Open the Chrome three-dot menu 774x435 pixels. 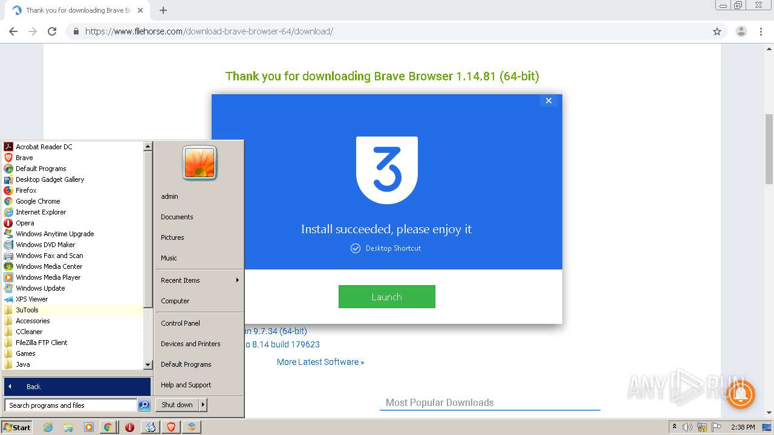coord(761,31)
